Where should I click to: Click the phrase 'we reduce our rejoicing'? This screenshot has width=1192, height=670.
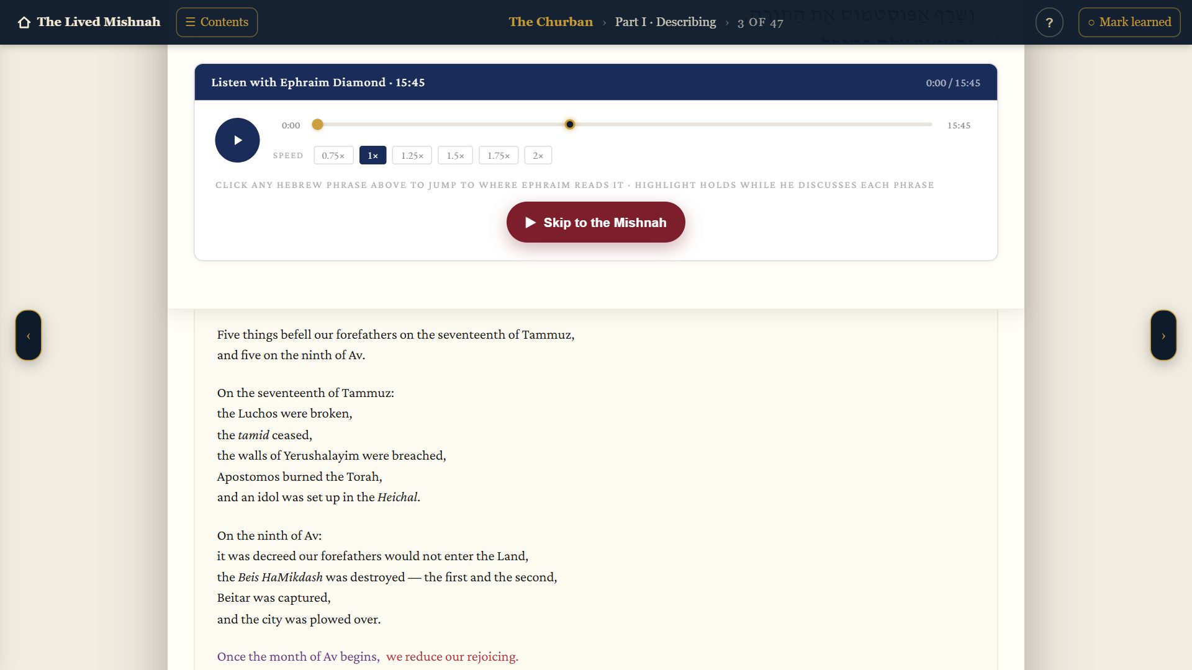(452, 656)
